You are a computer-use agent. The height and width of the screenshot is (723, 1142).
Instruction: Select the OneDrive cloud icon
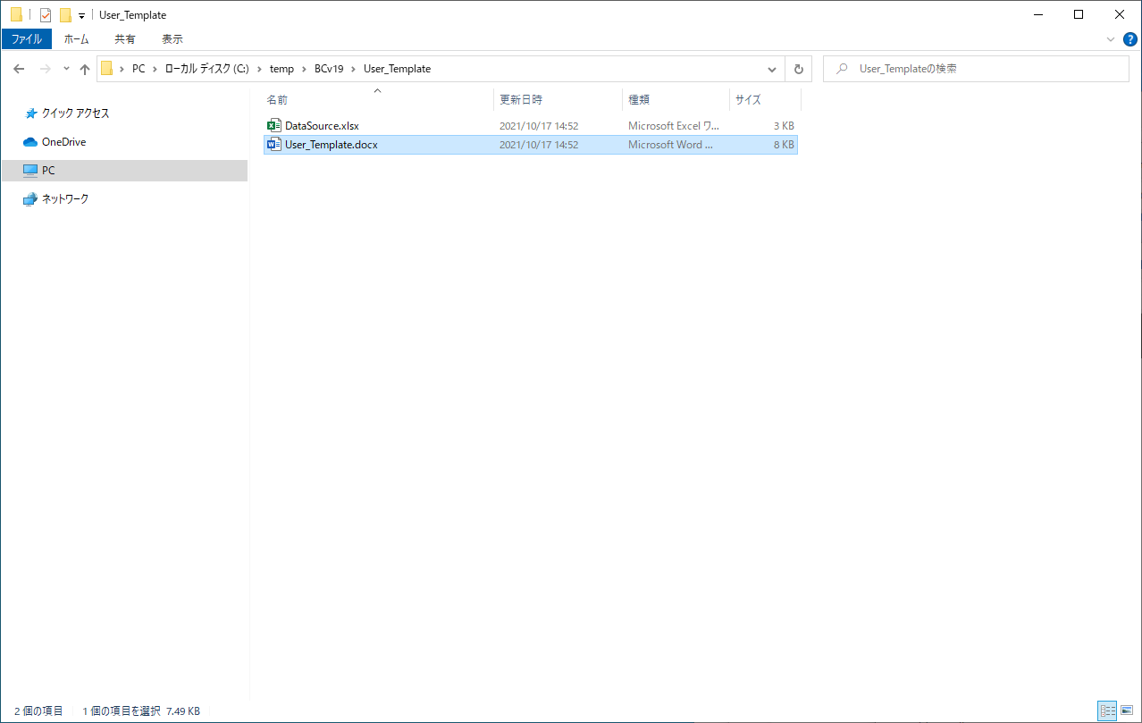pyautogui.click(x=29, y=141)
